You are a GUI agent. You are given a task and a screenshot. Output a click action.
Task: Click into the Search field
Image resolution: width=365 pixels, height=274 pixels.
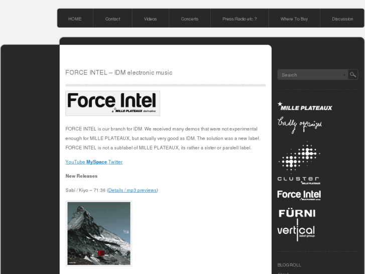click(312, 75)
